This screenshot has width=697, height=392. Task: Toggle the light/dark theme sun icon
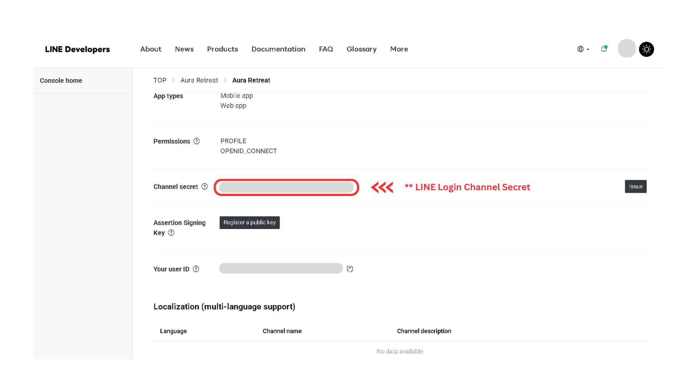(x=647, y=49)
